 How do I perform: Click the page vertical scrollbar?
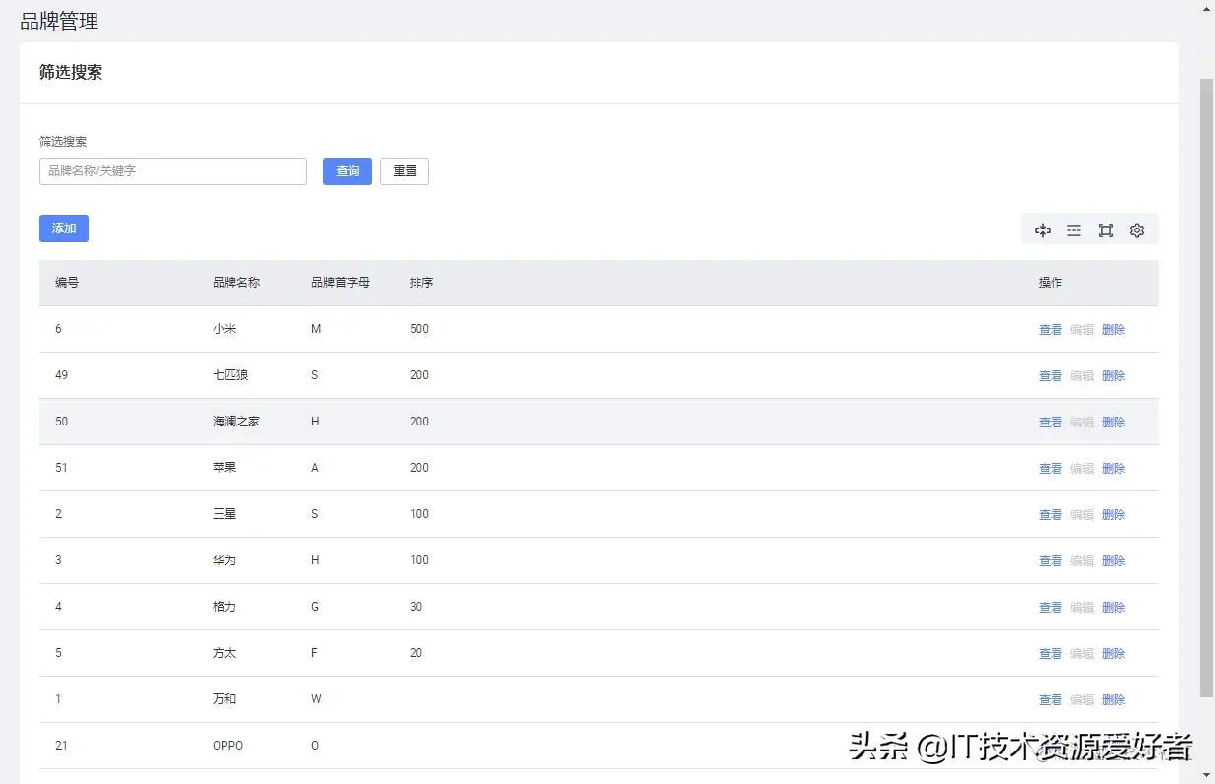(1206, 386)
